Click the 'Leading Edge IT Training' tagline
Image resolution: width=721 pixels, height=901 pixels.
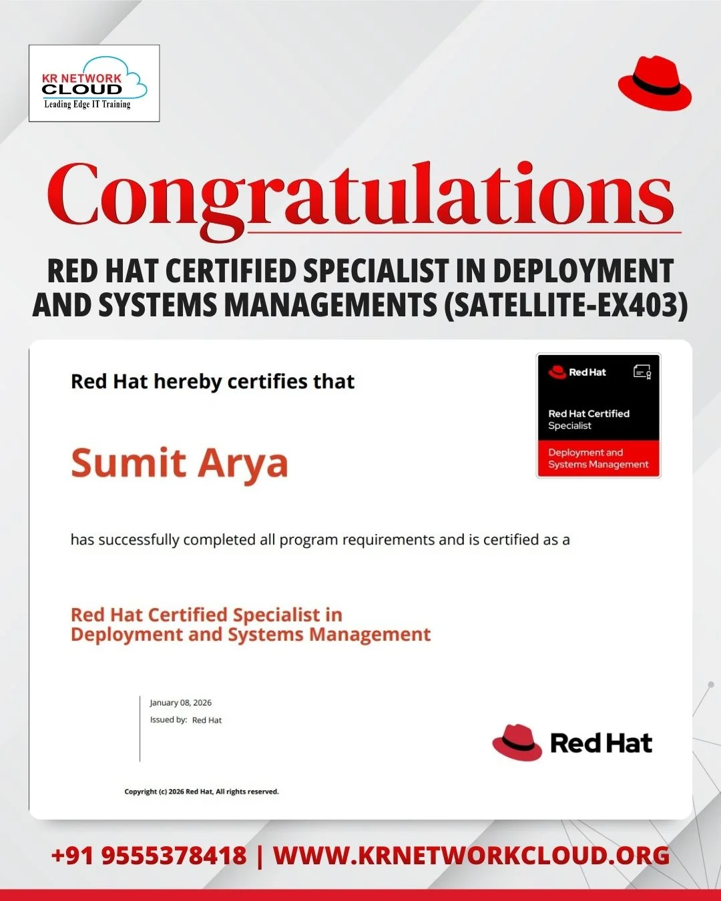click(x=87, y=104)
